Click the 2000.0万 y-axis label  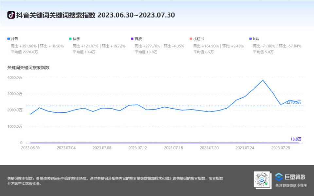click(x=15, y=110)
